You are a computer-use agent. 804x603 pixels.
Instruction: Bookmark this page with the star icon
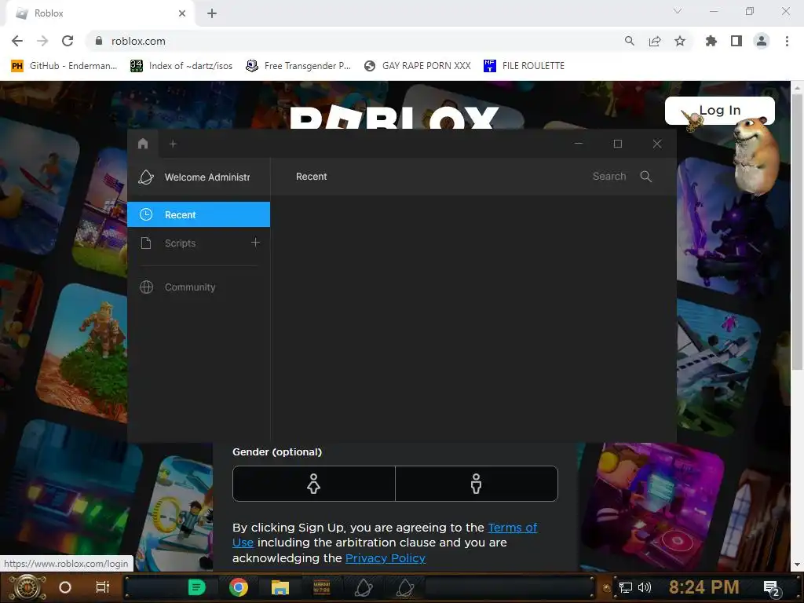pos(680,41)
